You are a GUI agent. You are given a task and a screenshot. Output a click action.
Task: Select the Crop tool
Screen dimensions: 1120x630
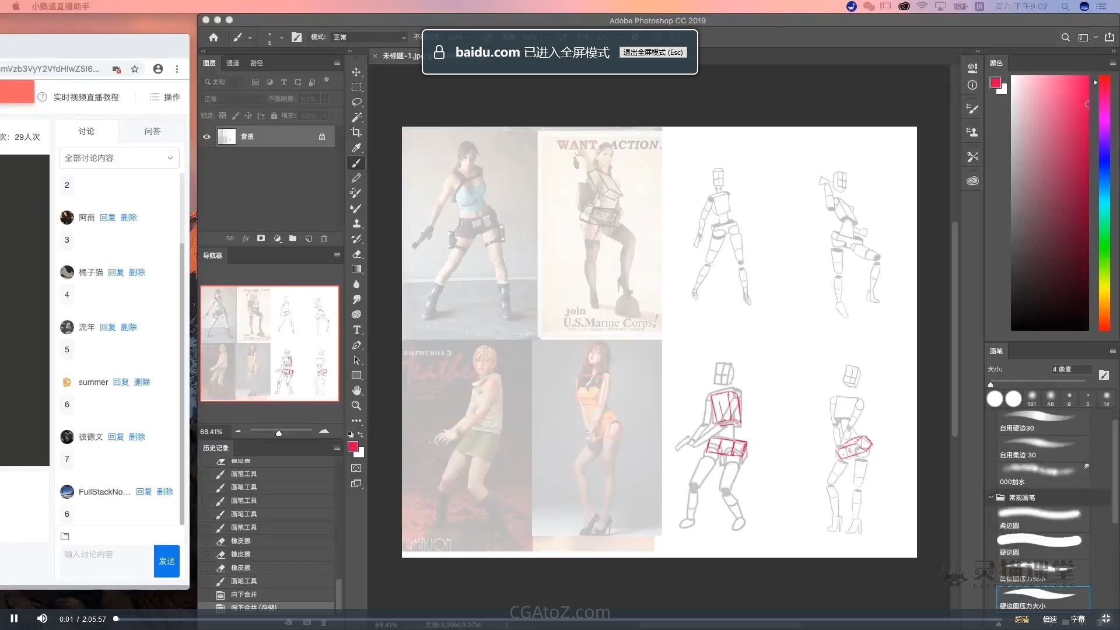tap(356, 132)
